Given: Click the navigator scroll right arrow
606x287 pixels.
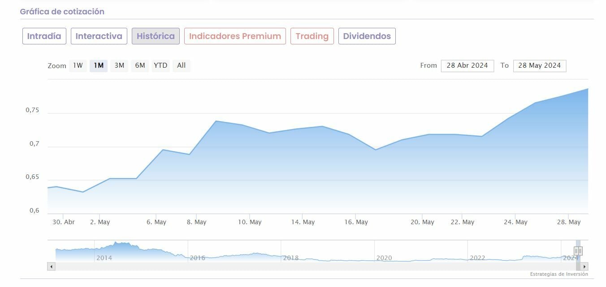Looking at the screenshot, I should [584, 267].
